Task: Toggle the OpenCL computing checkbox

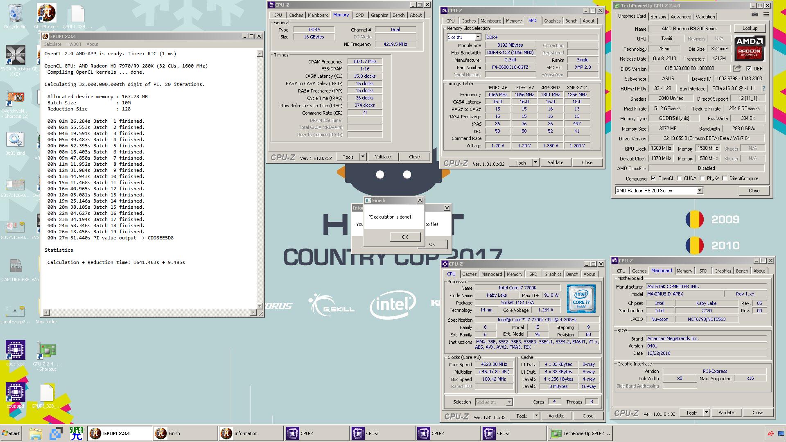Action: point(653,178)
